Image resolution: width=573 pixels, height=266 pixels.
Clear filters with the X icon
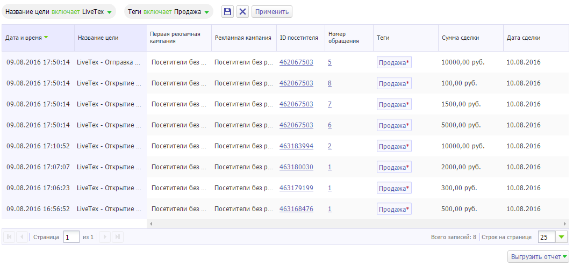(242, 12)
